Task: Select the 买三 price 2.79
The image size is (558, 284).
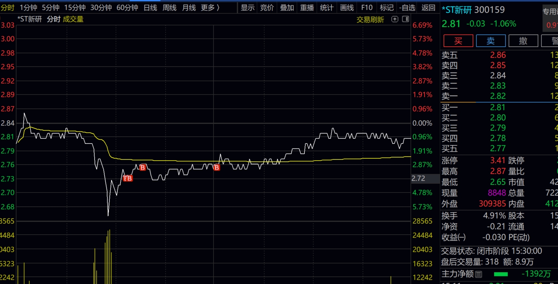Action: coord(498,128)
